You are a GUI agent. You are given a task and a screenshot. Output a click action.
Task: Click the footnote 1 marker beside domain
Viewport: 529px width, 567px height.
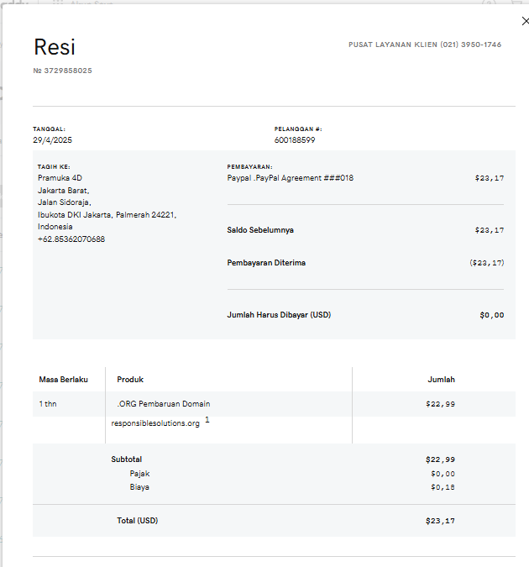pyautogui.click(x=207, y=419)
